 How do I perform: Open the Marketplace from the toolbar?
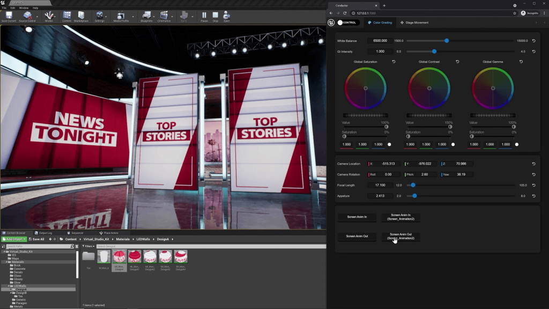[x=81, y=16]
